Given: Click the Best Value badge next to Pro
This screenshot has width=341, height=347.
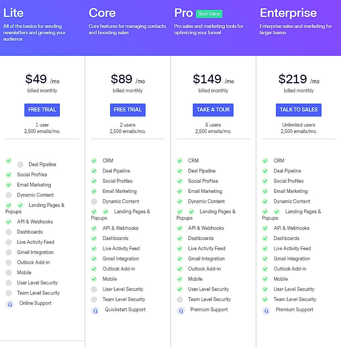Looking at the screenshot, I should click(x=209, y=14).
